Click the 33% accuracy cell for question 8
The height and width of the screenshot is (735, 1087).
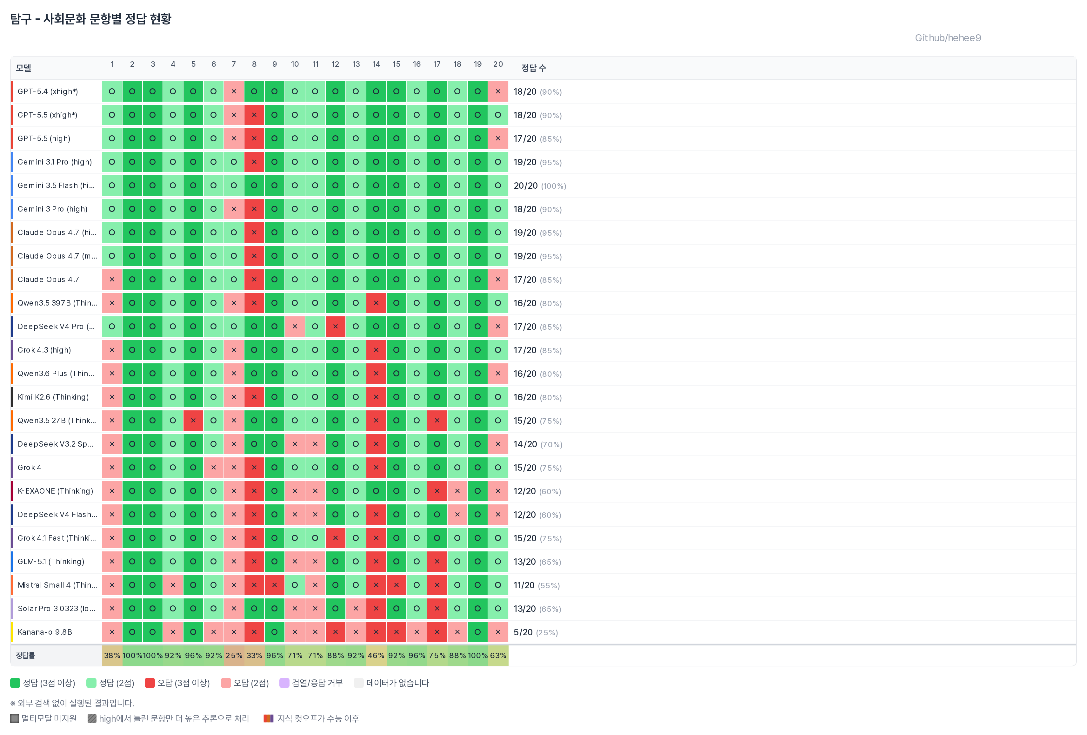254,656
